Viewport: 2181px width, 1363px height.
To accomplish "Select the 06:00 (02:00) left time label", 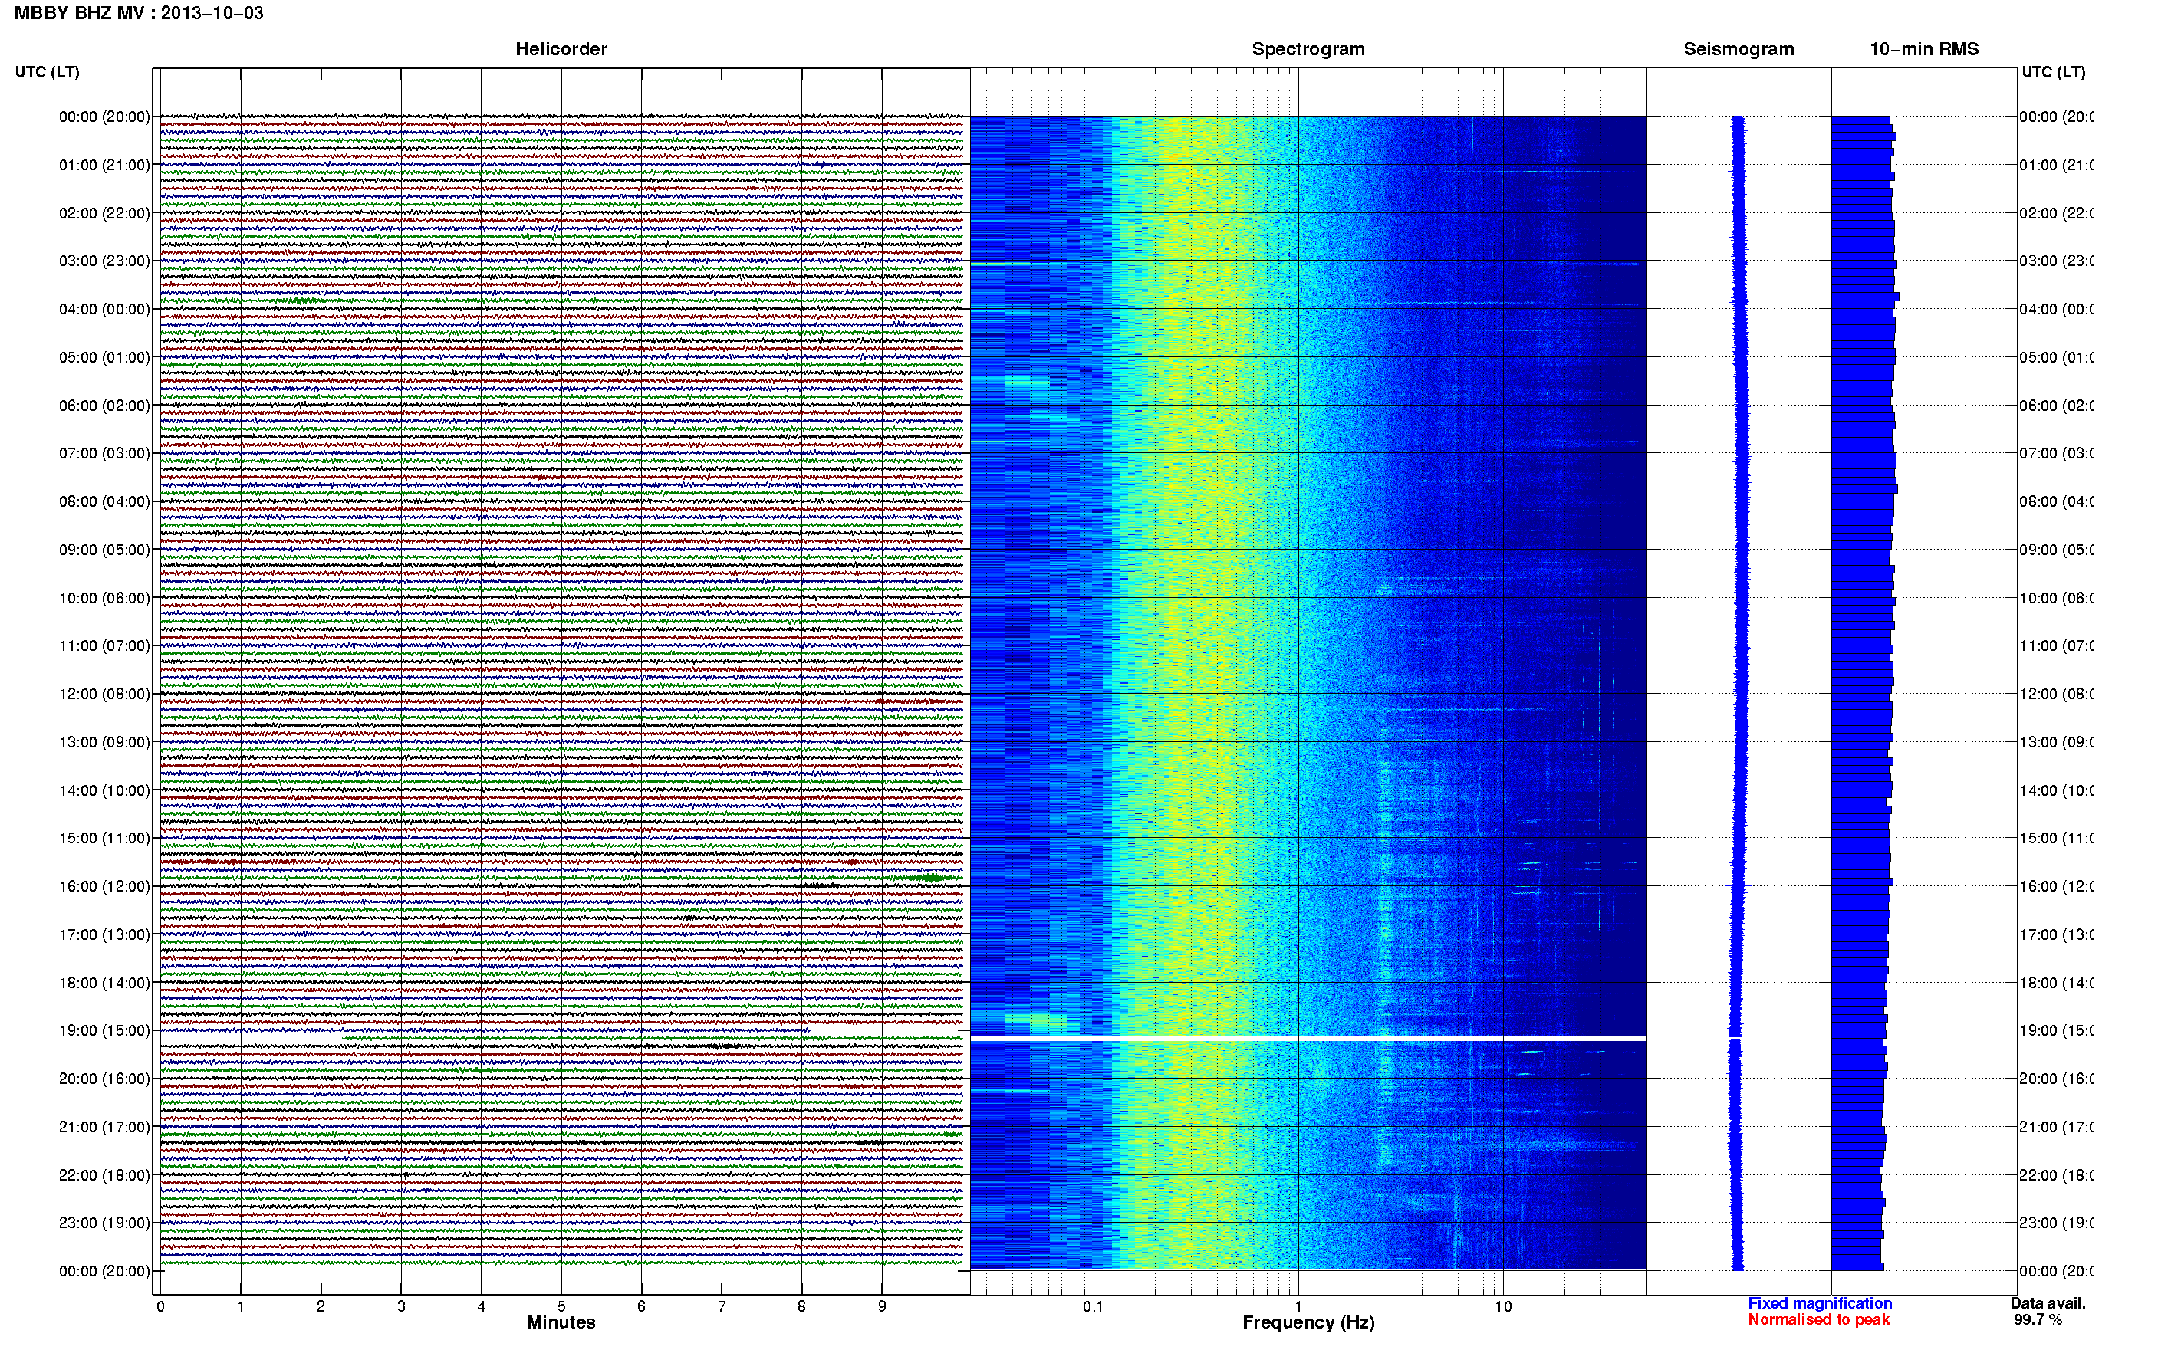I will (x=104, y=406).
